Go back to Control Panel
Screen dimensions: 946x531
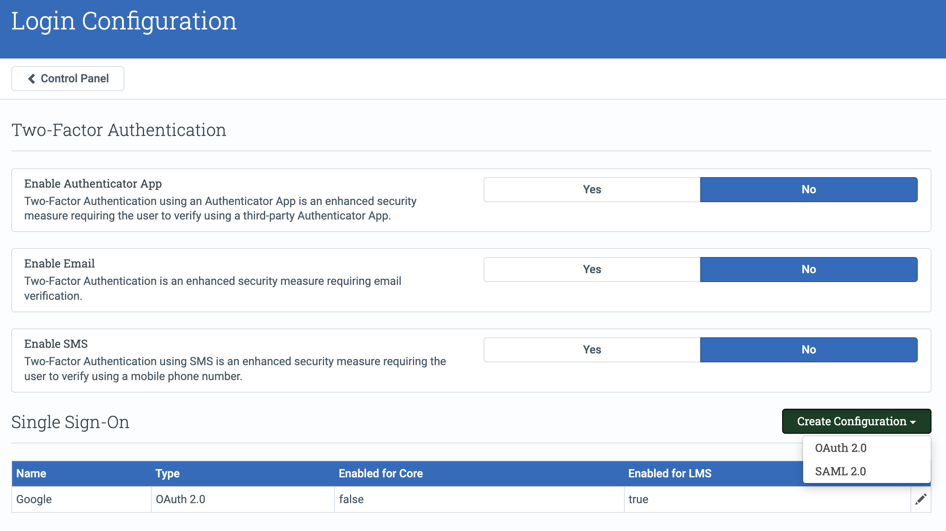tap(68, 78)
